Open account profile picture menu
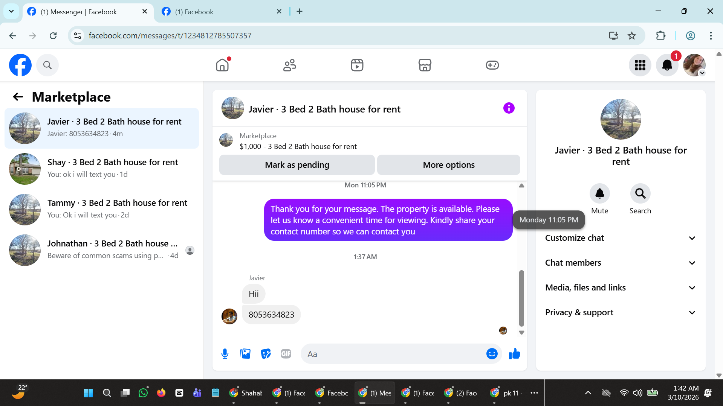This screenshot has width=723, height=406. click(694, 65)
